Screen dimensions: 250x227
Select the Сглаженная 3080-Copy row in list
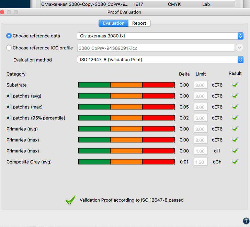pyautogui.click(x=138, y=4)
